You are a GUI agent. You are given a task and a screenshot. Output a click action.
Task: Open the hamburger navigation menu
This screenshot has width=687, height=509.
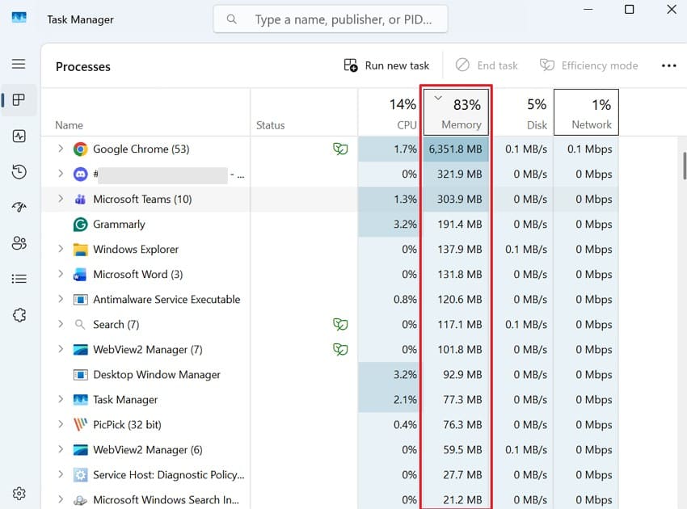click(19, 64)
